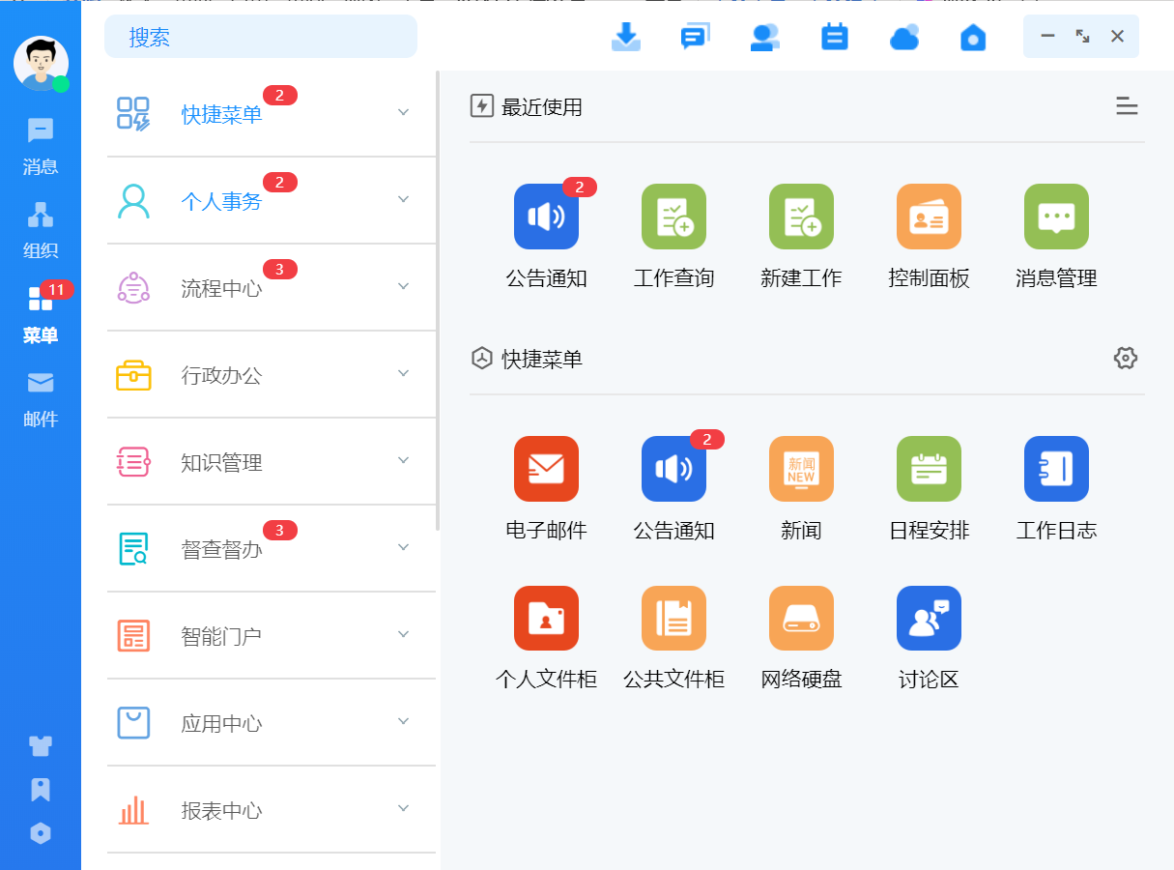Open the 电子邮件 app icon
The image size is (1174, 870).
(x=546, y=469)
